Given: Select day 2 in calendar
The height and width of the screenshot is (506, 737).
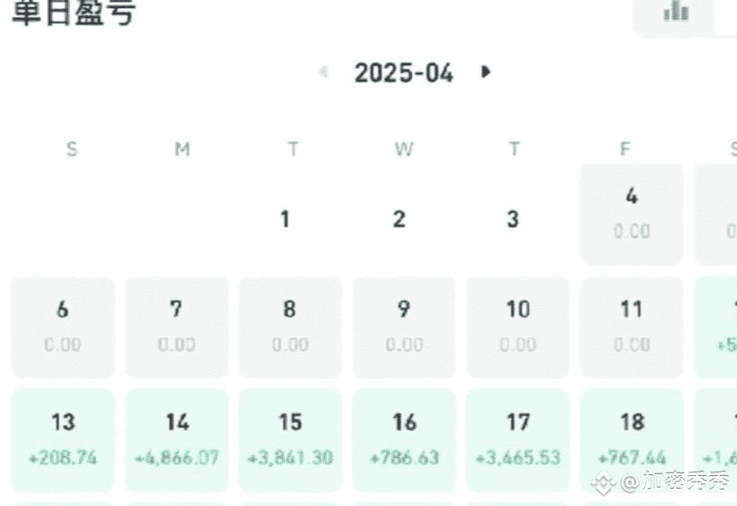Looking at the screenshot, I should click(399, 219).
